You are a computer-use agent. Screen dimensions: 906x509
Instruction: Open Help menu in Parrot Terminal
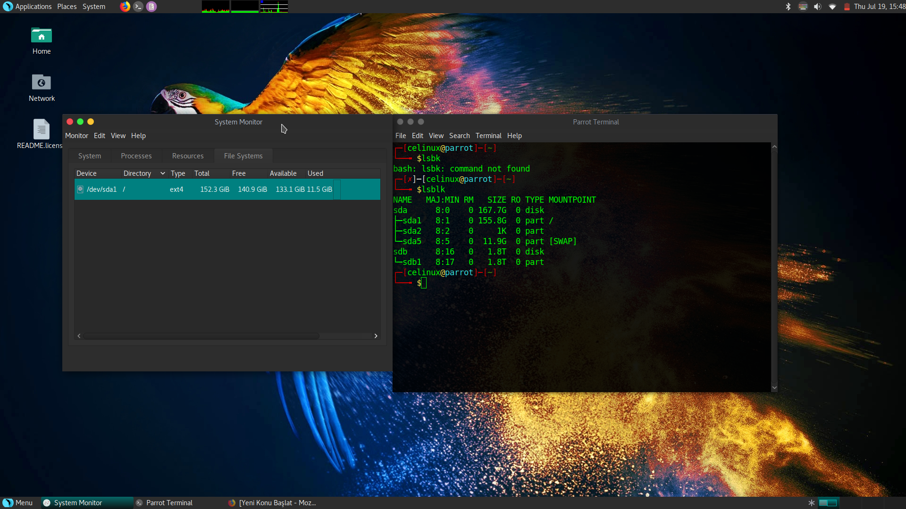click(x=515, y=135)
